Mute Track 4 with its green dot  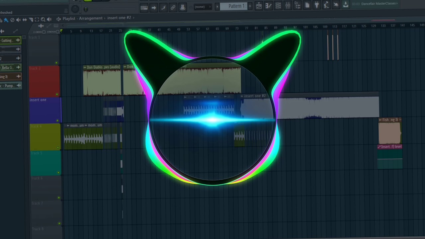(58, 147)
